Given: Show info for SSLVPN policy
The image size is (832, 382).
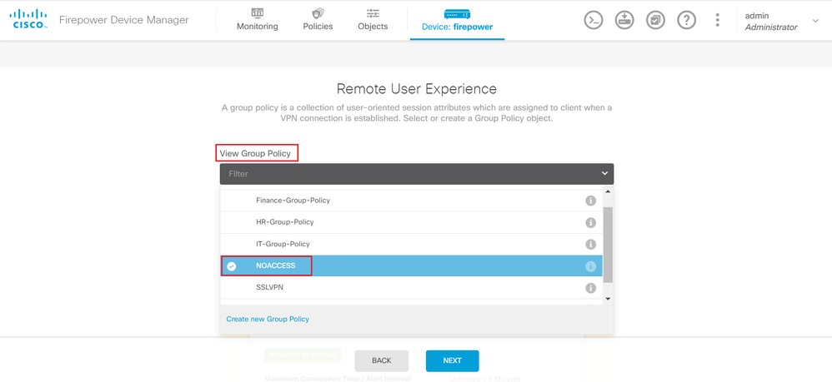Looking at the screenshot, I should [590, 288].
